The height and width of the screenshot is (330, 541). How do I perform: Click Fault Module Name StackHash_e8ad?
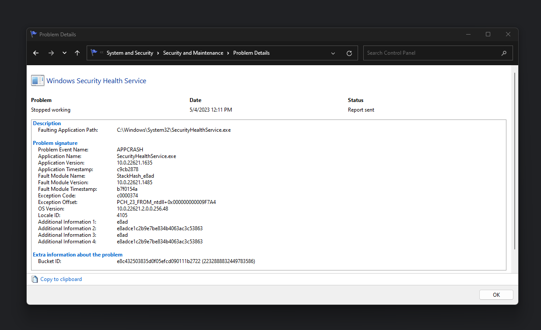(x=135, y=176)
